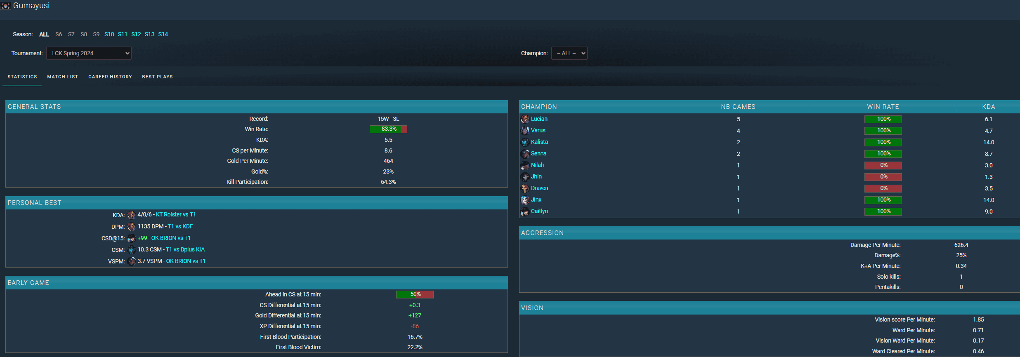This screenshot has height=357, width=1020.
Task: Select the ALL season filter
Action: (x=44, y=34)
